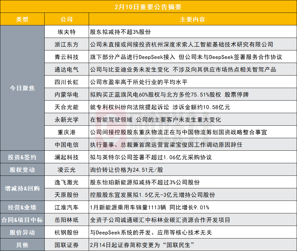This screenshot has height=251, width=297.
Task: Click the text about 英特尔 1.06亿元采购协议
Action: coord(151,157)
